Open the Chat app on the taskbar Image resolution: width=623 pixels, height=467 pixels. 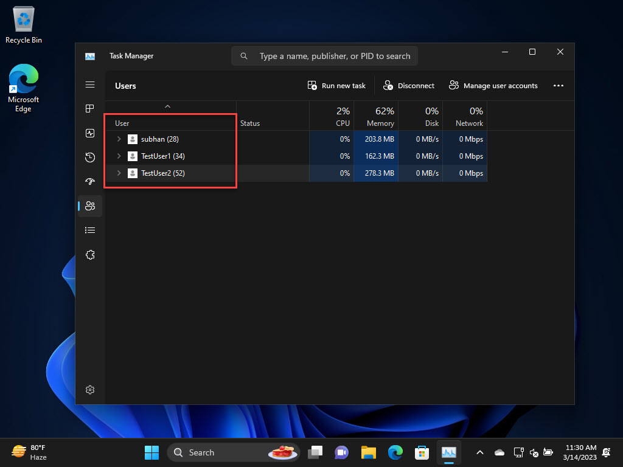(x=342, y=452)
